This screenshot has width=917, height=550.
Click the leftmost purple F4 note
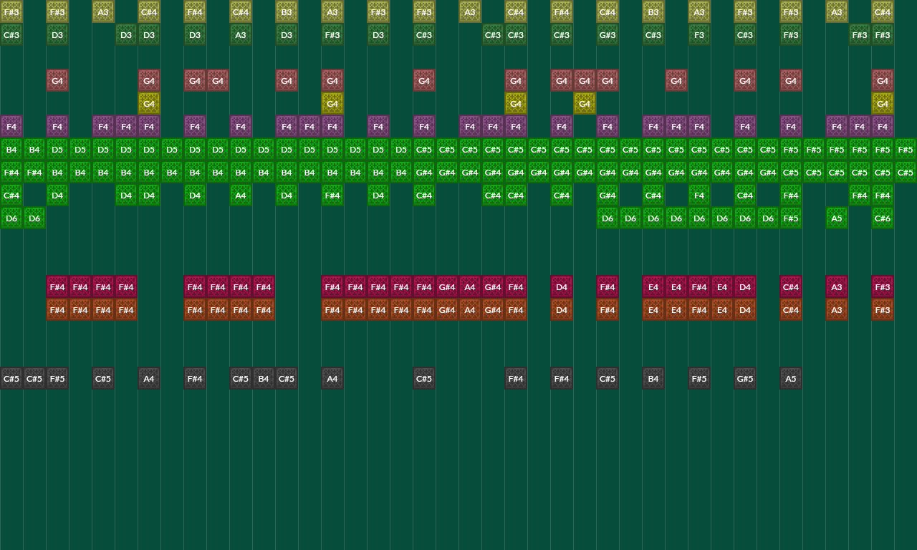11,127
